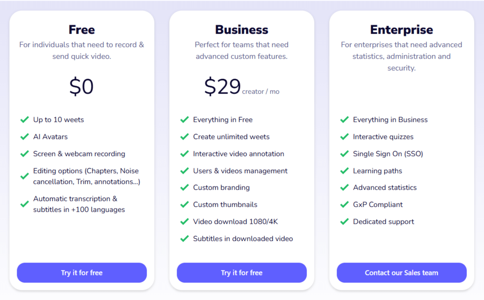
Task: Click checkmark next to Dedicated support
Action: (344, 222)
